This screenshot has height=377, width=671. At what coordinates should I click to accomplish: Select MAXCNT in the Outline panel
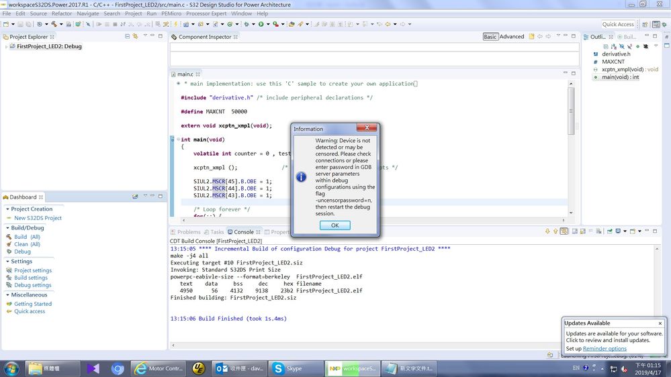613,62
